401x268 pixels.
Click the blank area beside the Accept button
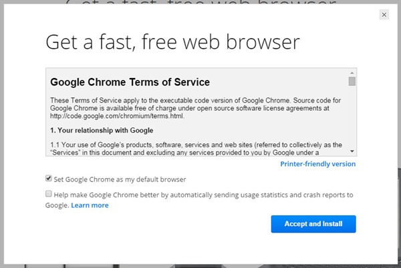click(167, 224)
